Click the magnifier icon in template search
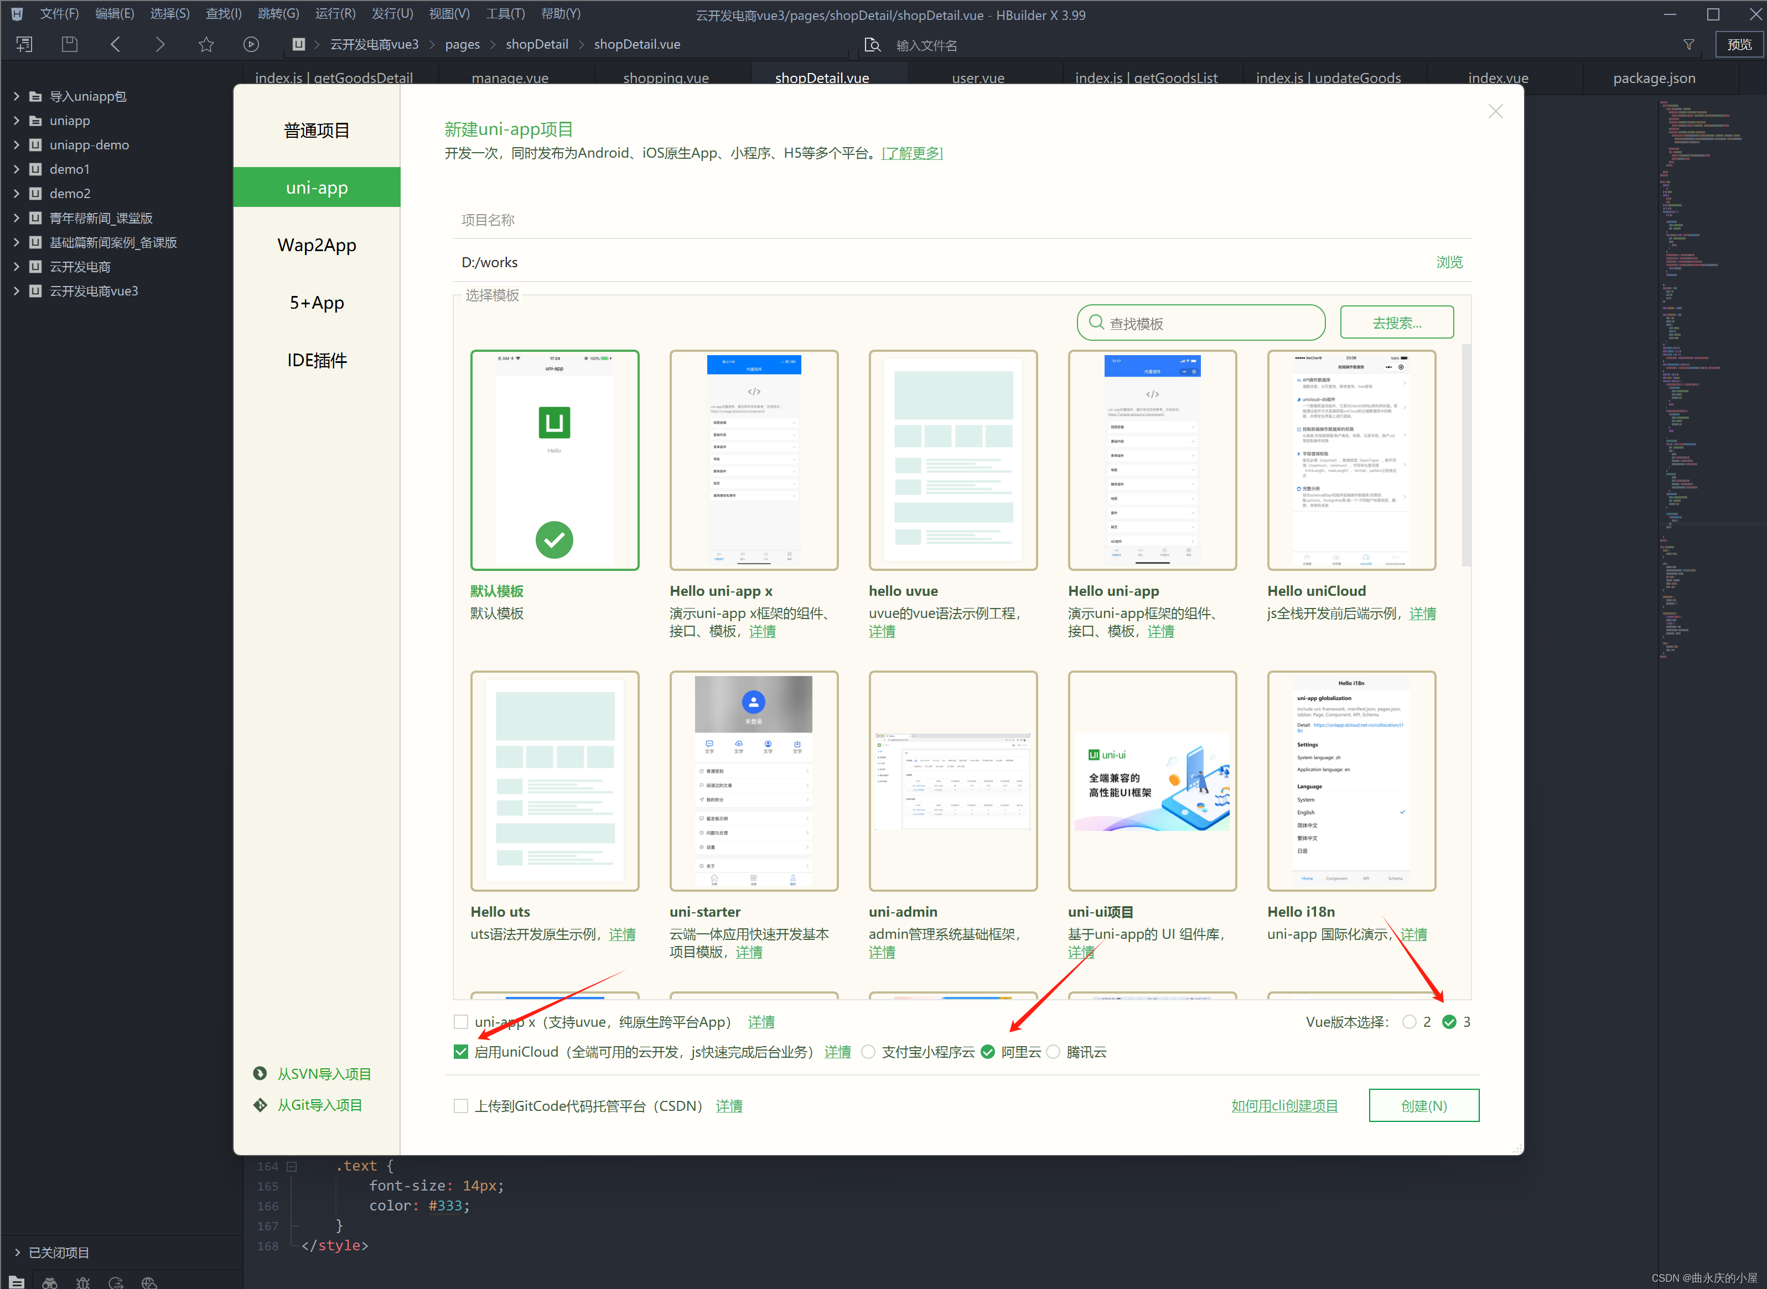1767x1289 pixels. 1097,322
